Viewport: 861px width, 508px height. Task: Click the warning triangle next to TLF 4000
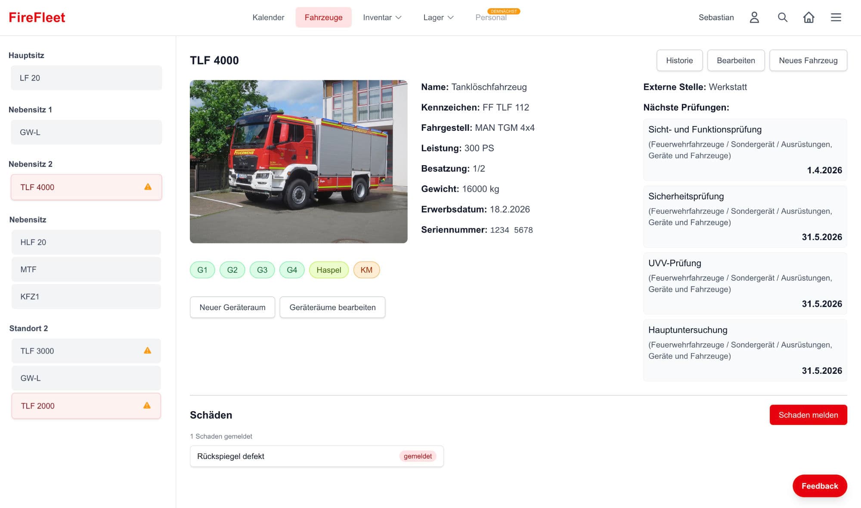[x=147, y=187]
